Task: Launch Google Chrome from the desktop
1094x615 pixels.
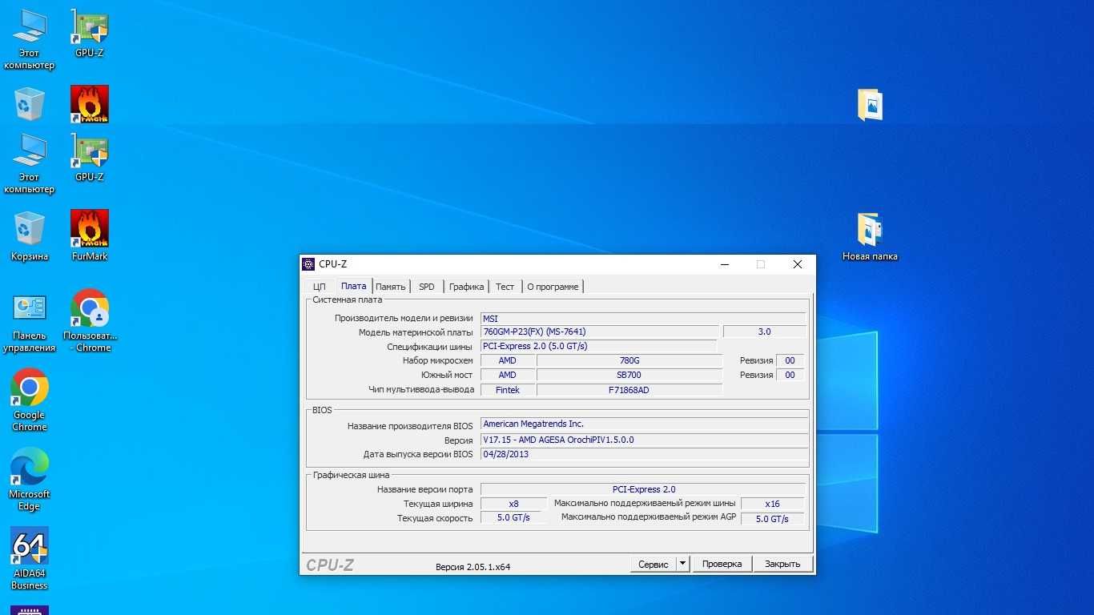Action: coord(30,400)
